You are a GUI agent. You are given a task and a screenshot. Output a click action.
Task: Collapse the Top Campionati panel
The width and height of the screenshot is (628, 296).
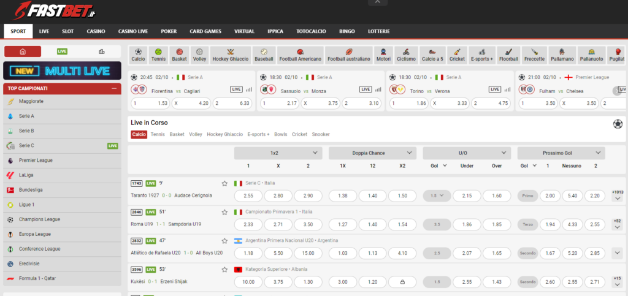tap(114, 88)
